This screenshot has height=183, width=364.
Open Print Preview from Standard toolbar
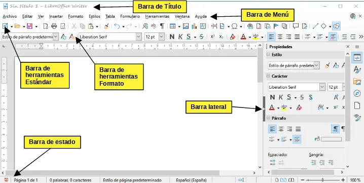63,26
